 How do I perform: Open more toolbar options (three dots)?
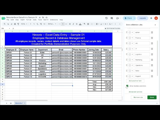pos(115,24)
